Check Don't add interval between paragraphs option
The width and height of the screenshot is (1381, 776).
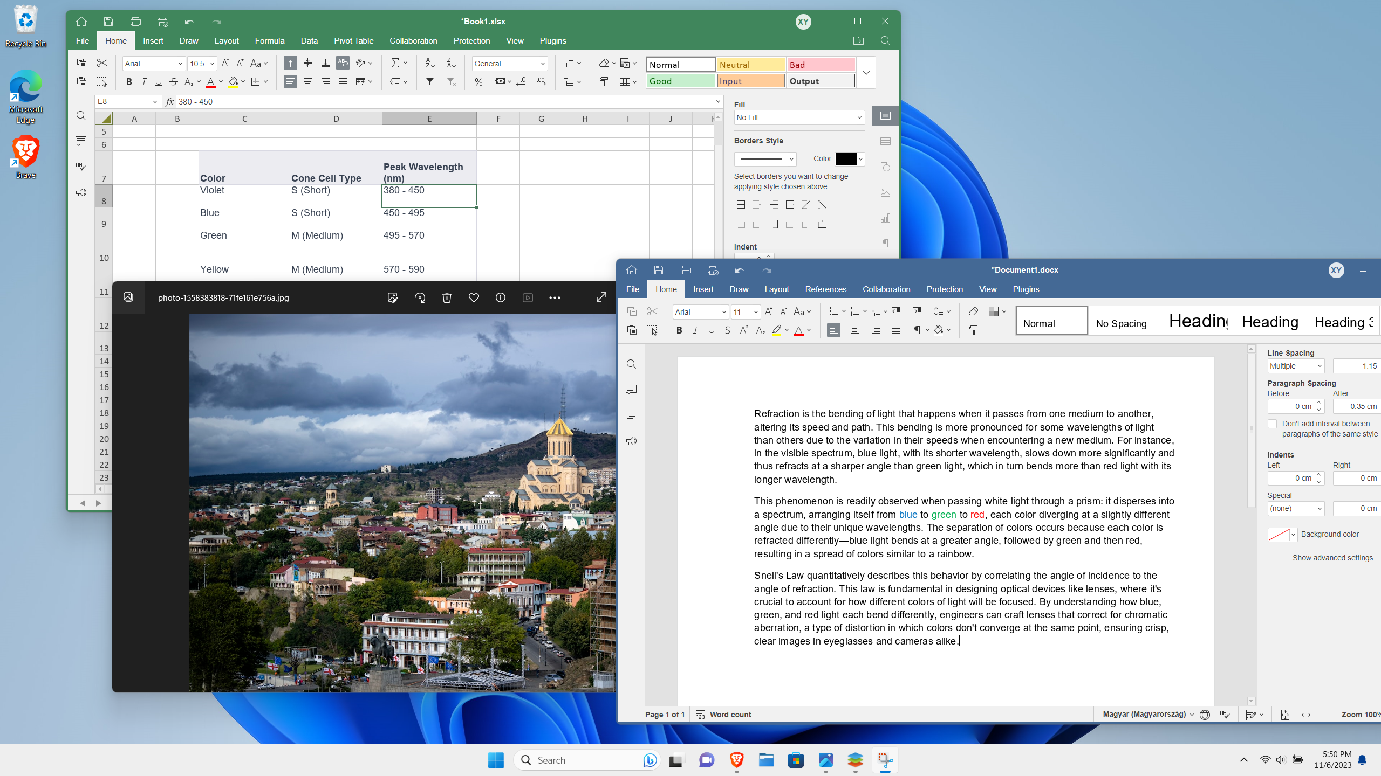[1272, 424]
